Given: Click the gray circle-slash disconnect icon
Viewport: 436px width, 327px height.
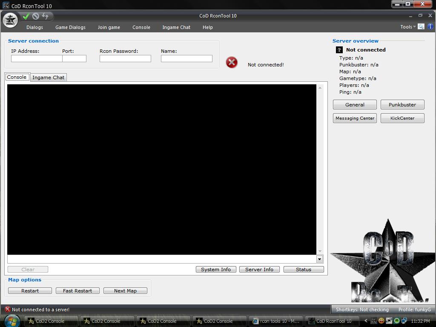Looking at the screenshot, I should [x=36, y=17].
